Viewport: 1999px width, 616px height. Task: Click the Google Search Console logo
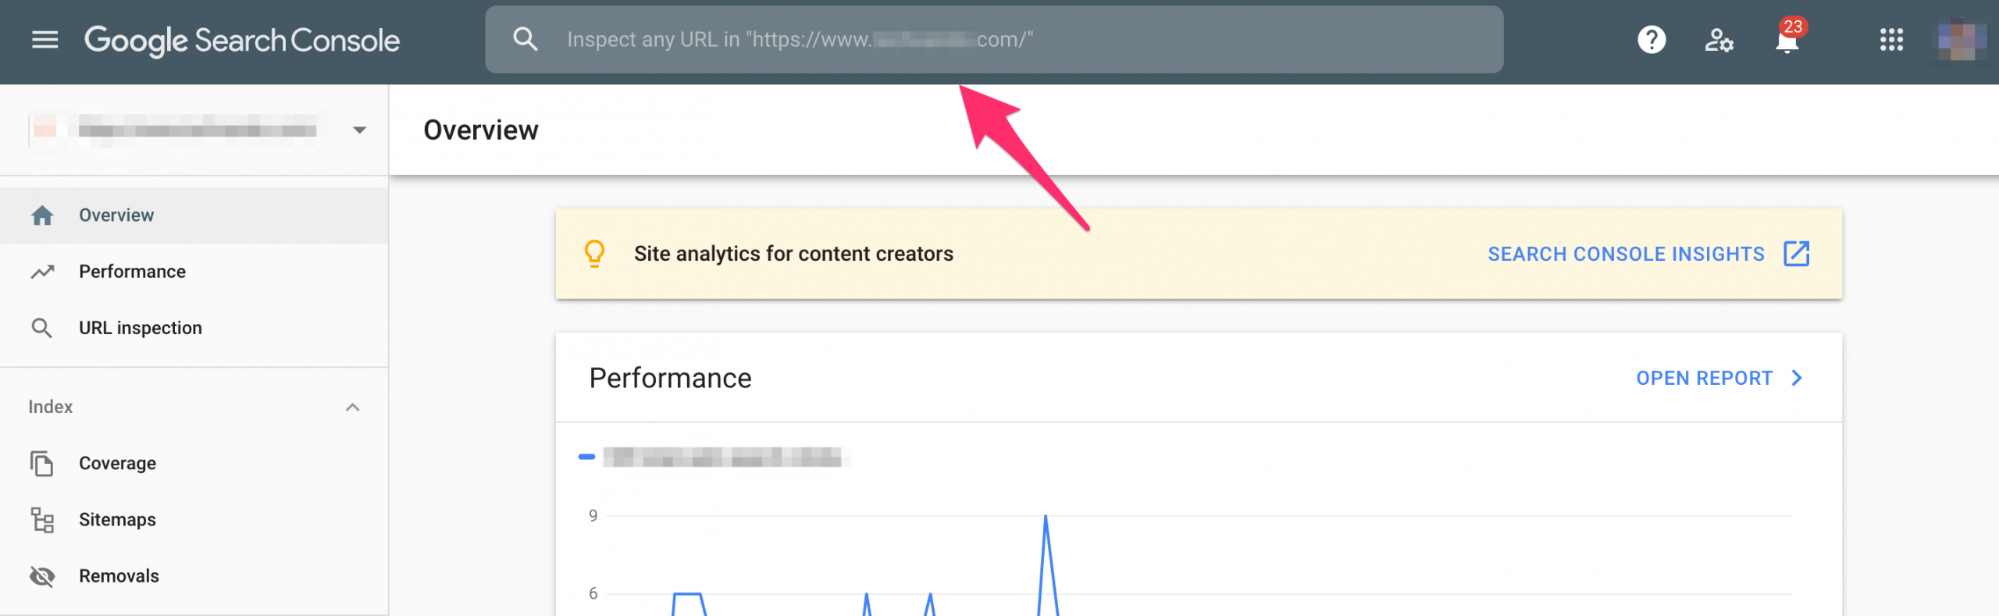[242, 40]
